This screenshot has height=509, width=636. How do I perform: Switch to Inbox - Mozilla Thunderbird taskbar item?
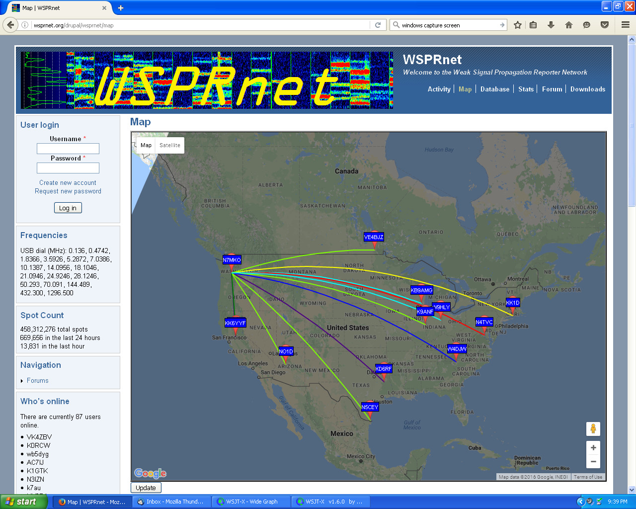pyautogui.click(x=171, y=502)
